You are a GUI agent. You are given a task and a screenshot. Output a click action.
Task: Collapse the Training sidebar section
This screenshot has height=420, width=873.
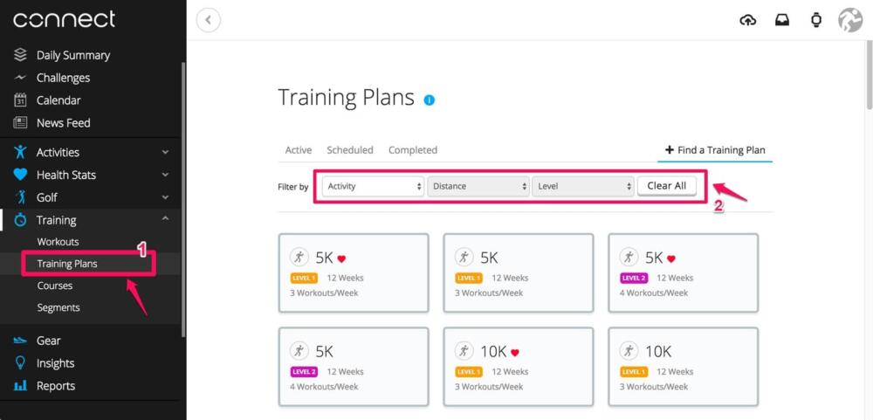(166, 220)
